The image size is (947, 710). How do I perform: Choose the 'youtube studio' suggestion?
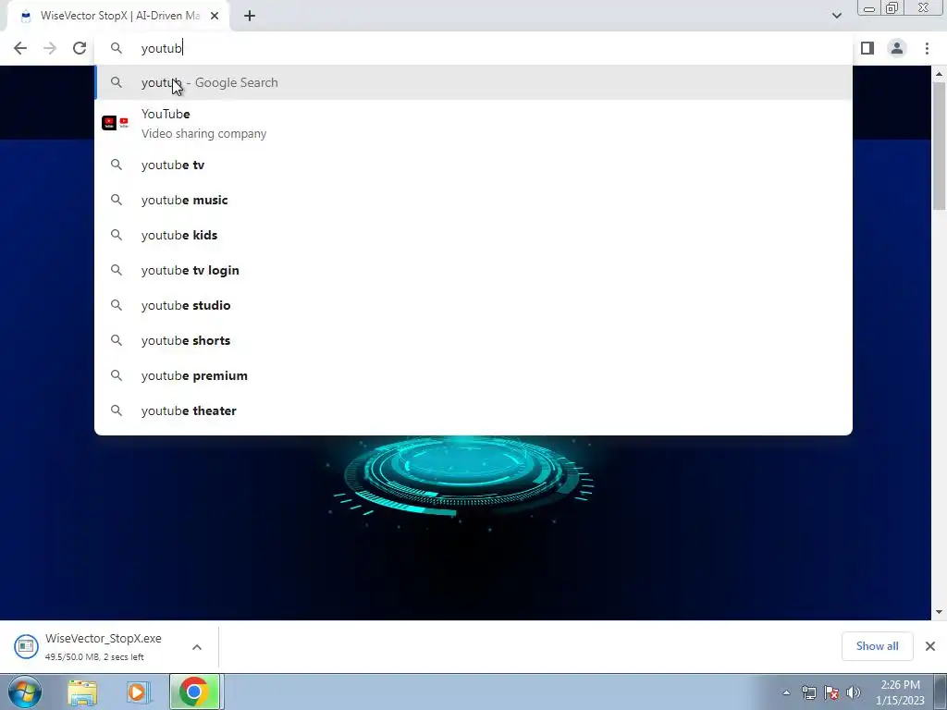pos(473,305)
